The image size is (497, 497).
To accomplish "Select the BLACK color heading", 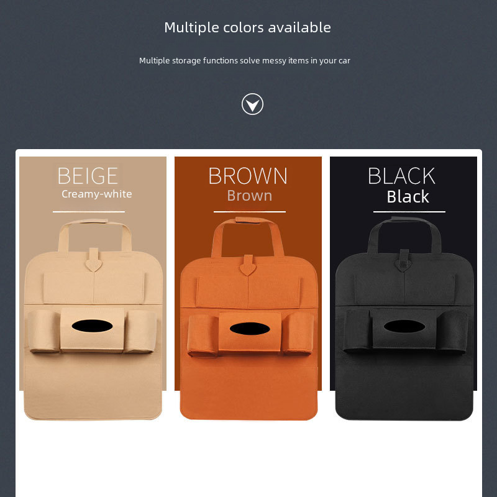I will pos(401,176).
